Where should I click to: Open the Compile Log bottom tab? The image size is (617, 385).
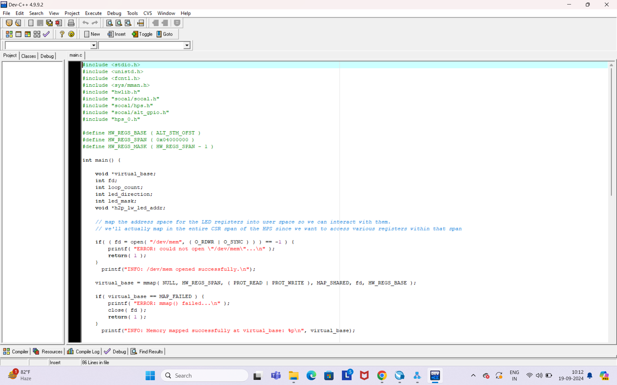(x=84, y=351)
